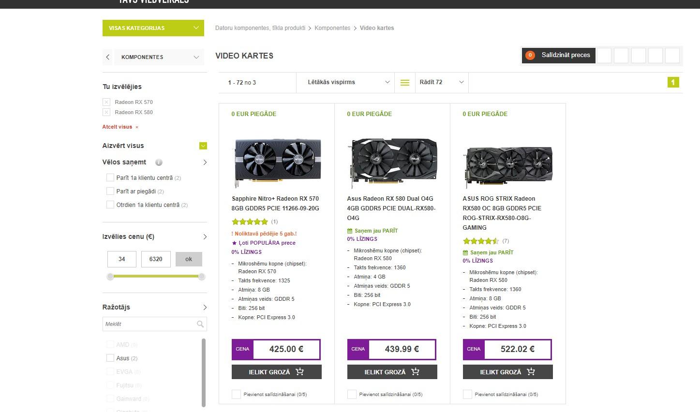Click the left price slider handle
Image resolution: width=700 pixels, height=412 pixels.
[110, 277]
